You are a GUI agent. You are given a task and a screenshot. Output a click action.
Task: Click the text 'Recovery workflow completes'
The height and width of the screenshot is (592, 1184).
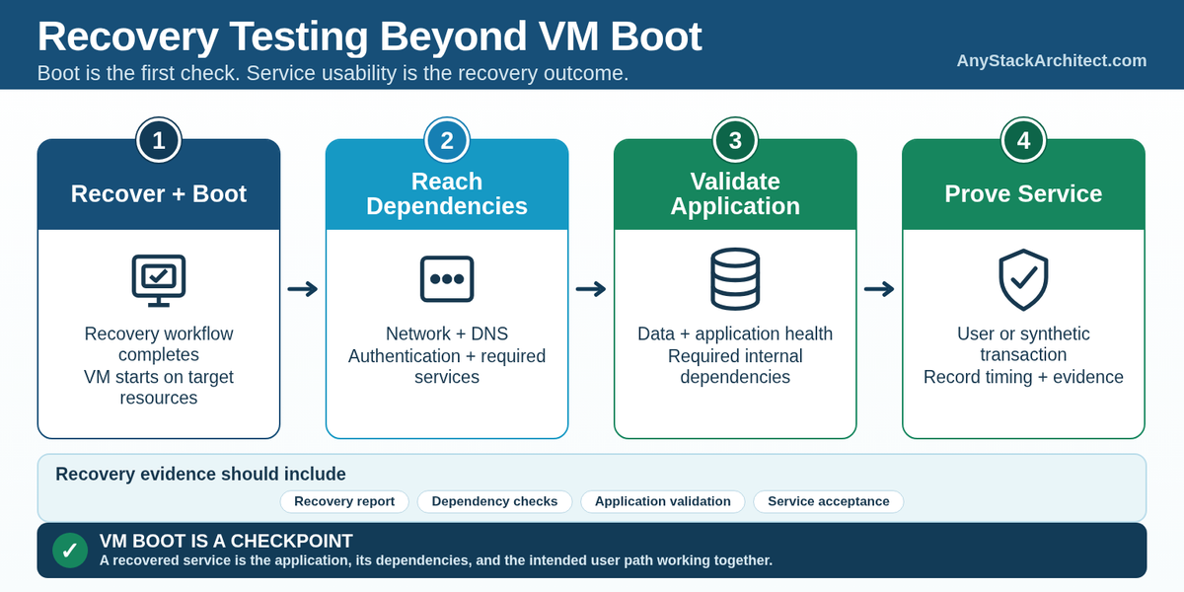click(159, 344)
